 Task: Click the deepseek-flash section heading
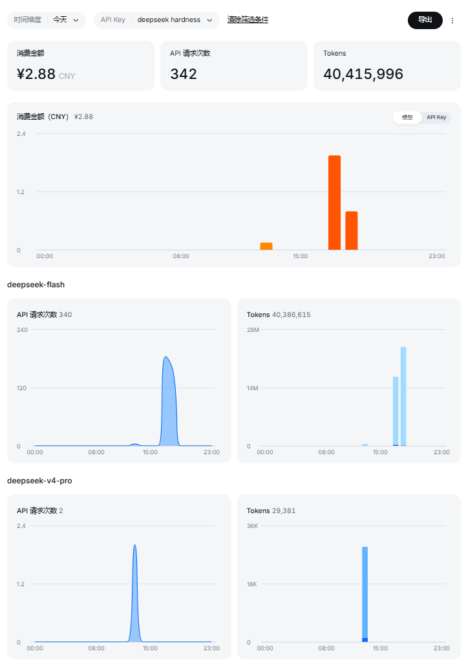point(36,285)
